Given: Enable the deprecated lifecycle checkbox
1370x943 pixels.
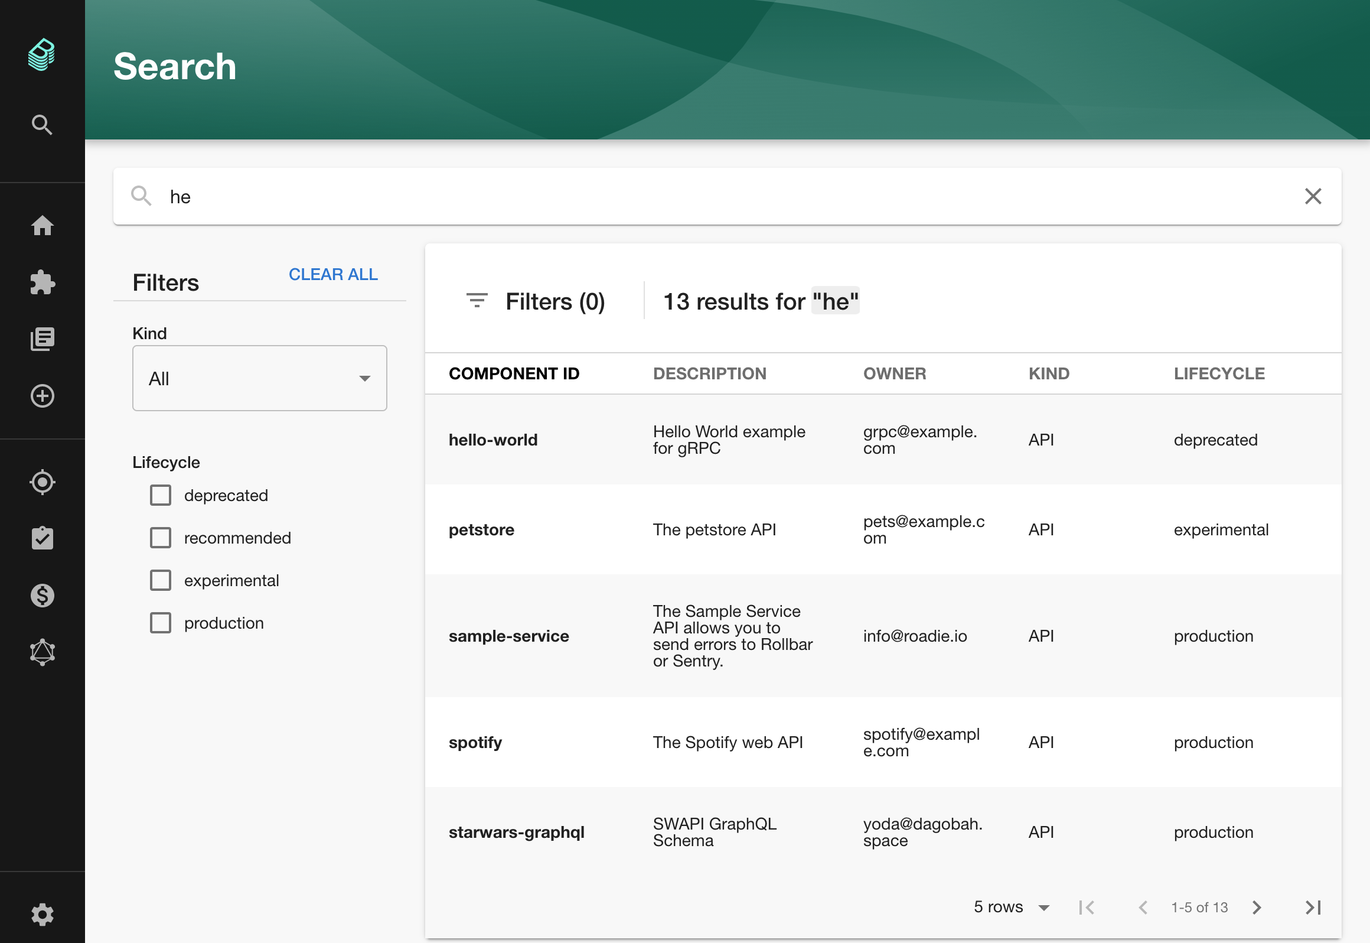Looking at the screenshot, I should (x=161, y=495).
